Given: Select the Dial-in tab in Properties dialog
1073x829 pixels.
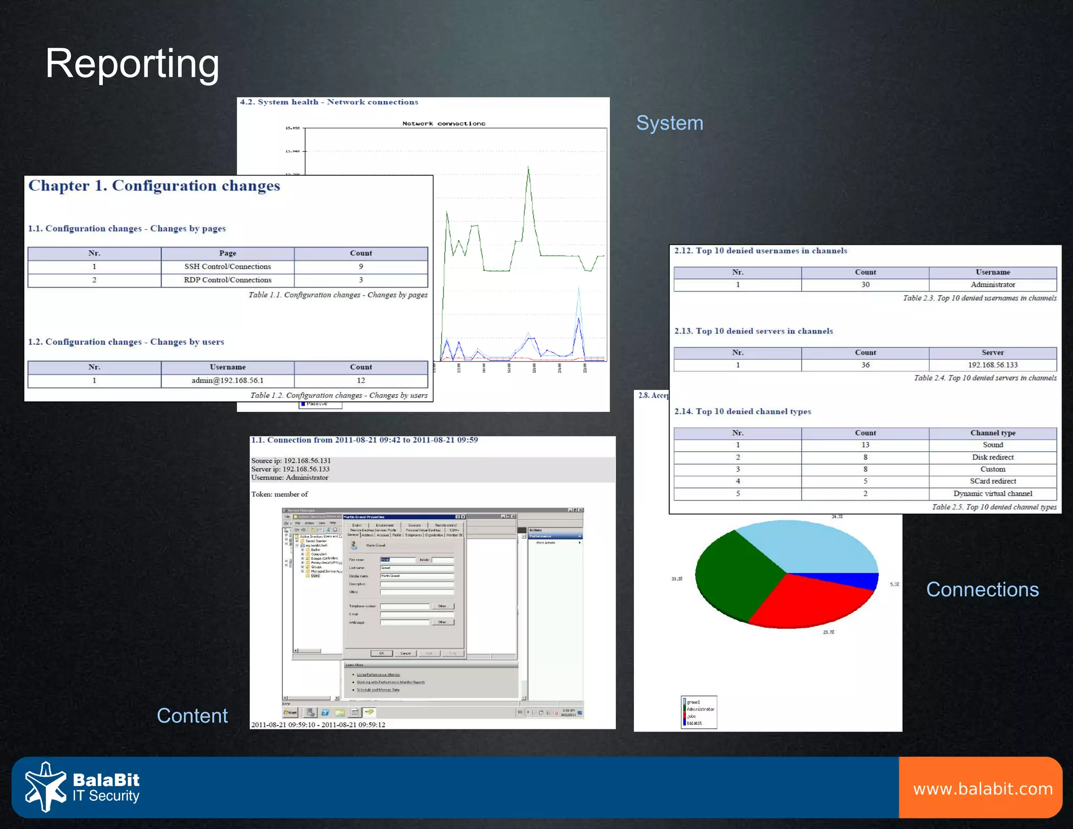Looking at the screenshot, I should (357, 525).
